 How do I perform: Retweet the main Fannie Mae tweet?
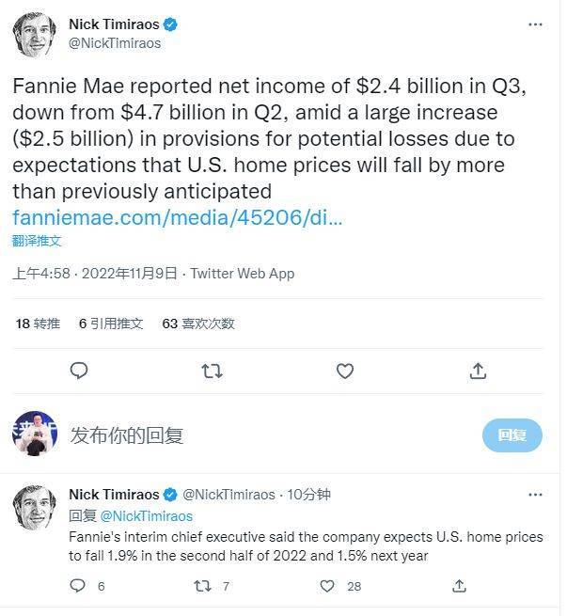pos(212,371)
